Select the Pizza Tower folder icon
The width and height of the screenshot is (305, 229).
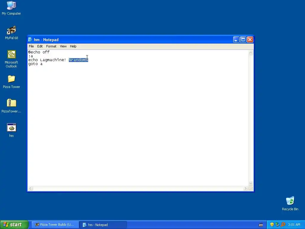(x=12, y=82)
